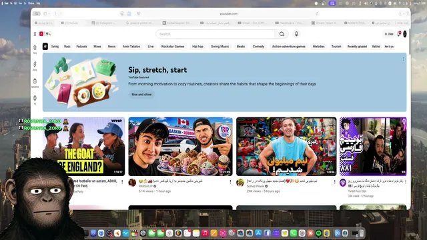Filter by Rockstar Games chip

pyautogui.click(x=173, y=47)
